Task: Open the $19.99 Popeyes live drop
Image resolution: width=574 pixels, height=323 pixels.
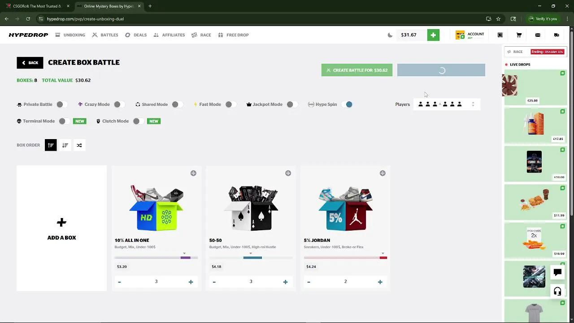Action: point(535,240)
